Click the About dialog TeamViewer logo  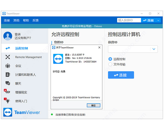pos(58,59)
